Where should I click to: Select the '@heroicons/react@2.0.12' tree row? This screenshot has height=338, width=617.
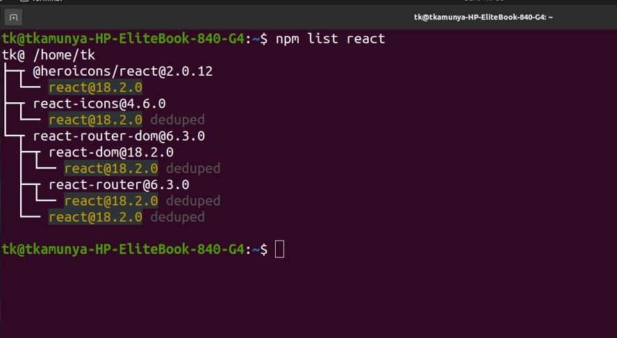click(x=123, y=72)
